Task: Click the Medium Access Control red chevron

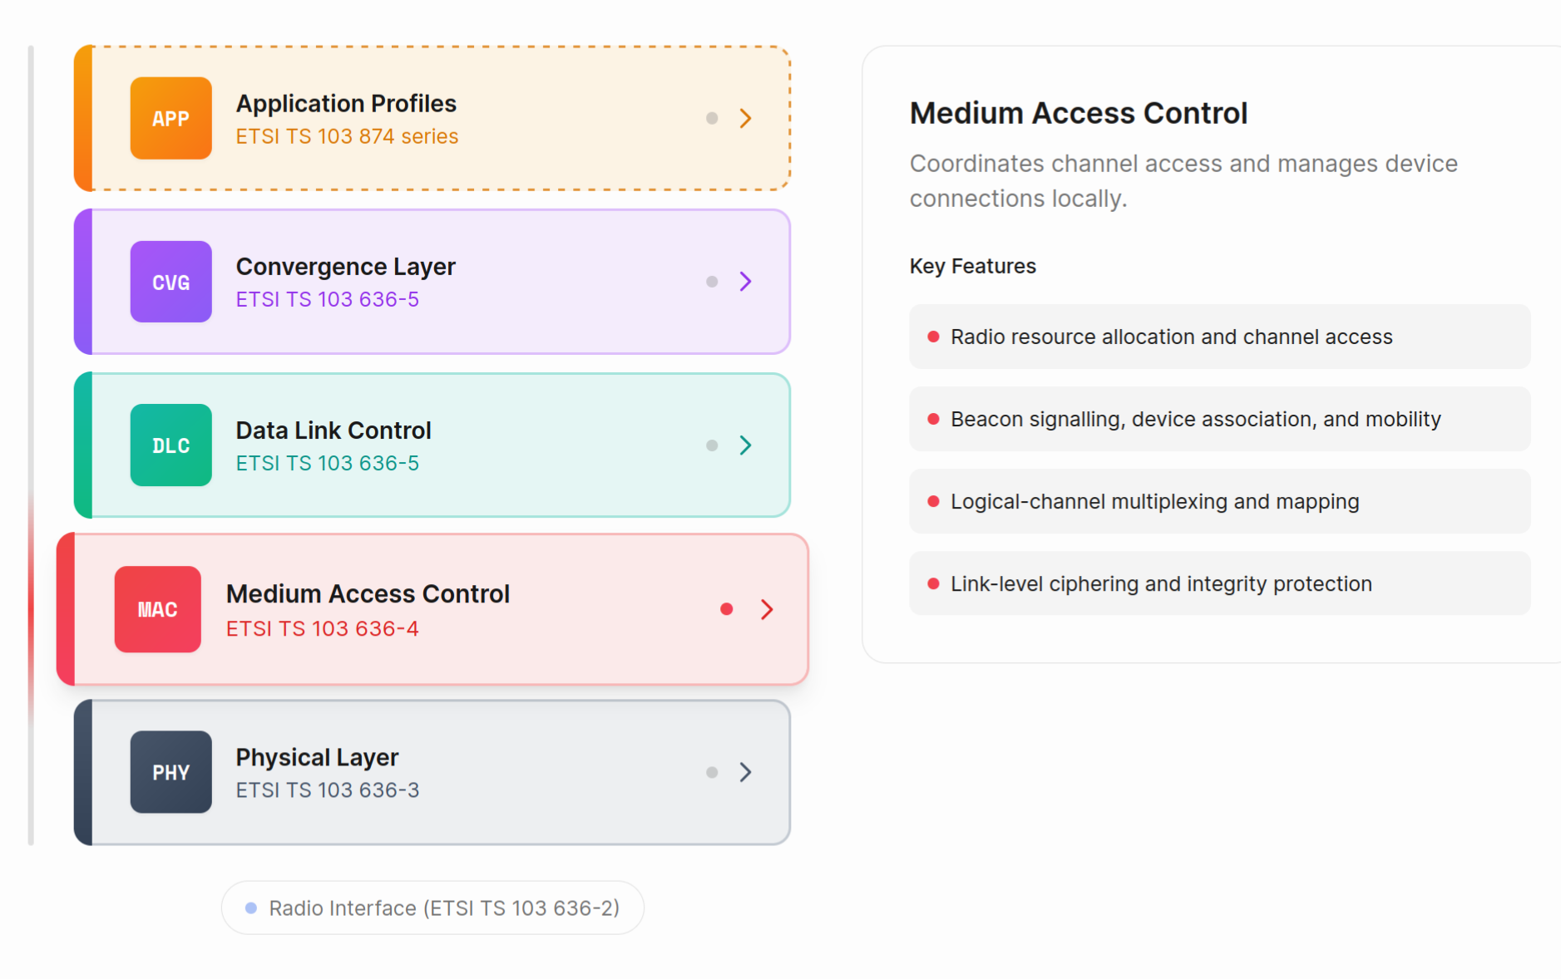Action: coord(767,609)
